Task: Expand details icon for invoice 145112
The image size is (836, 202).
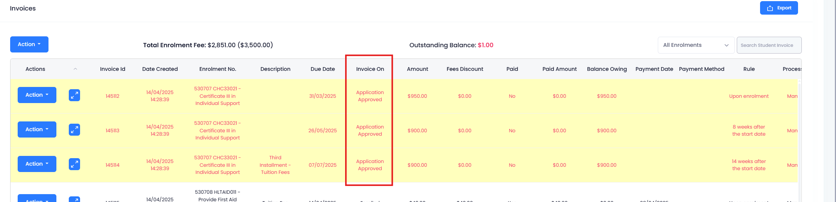Action: coord(74,95)
